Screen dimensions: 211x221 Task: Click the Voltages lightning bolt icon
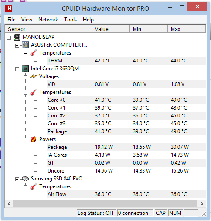[x=34, y=76]
